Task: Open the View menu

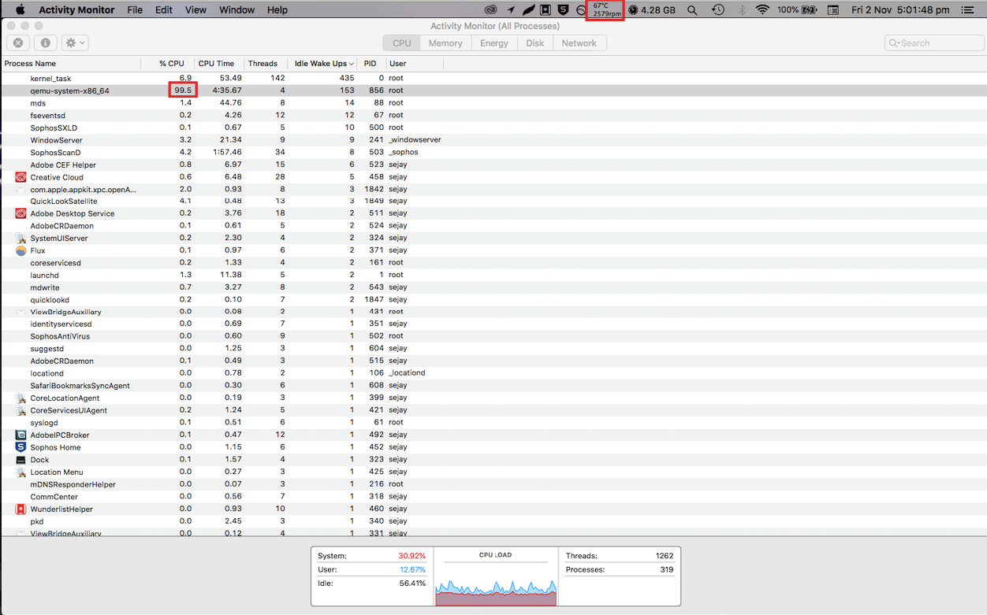Action: tap(196, 9)
